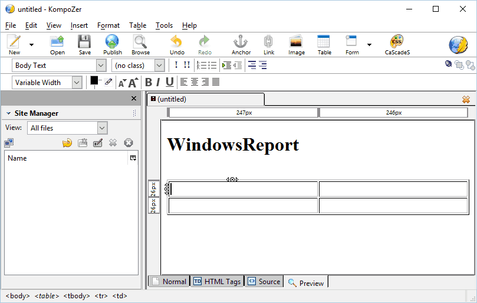
Task: Decrease the font size with small A
Action: pos(122,83)
